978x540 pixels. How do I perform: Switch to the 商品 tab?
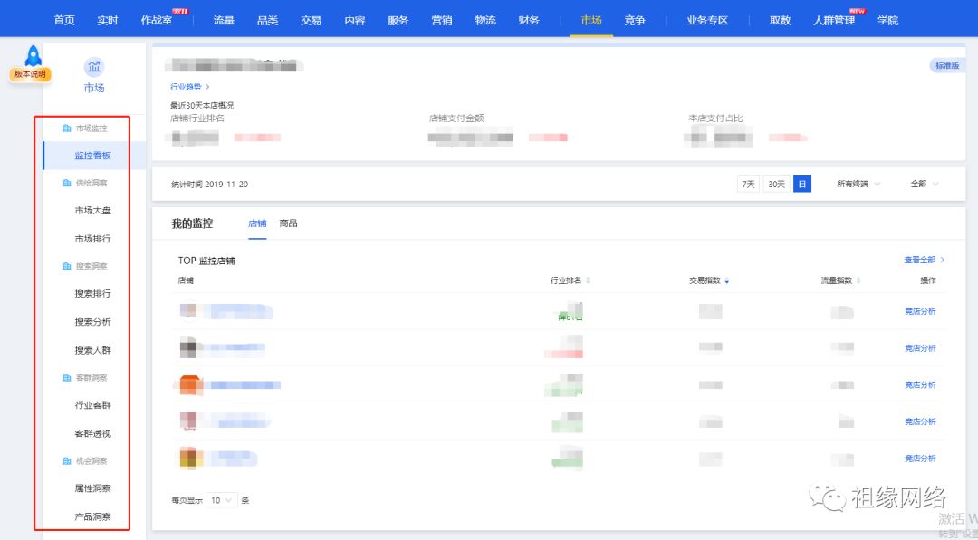coord(288,223)
